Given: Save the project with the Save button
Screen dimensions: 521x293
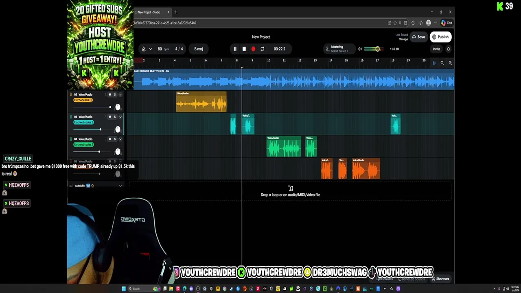Looking at the screenshot, I should point(418,37).
